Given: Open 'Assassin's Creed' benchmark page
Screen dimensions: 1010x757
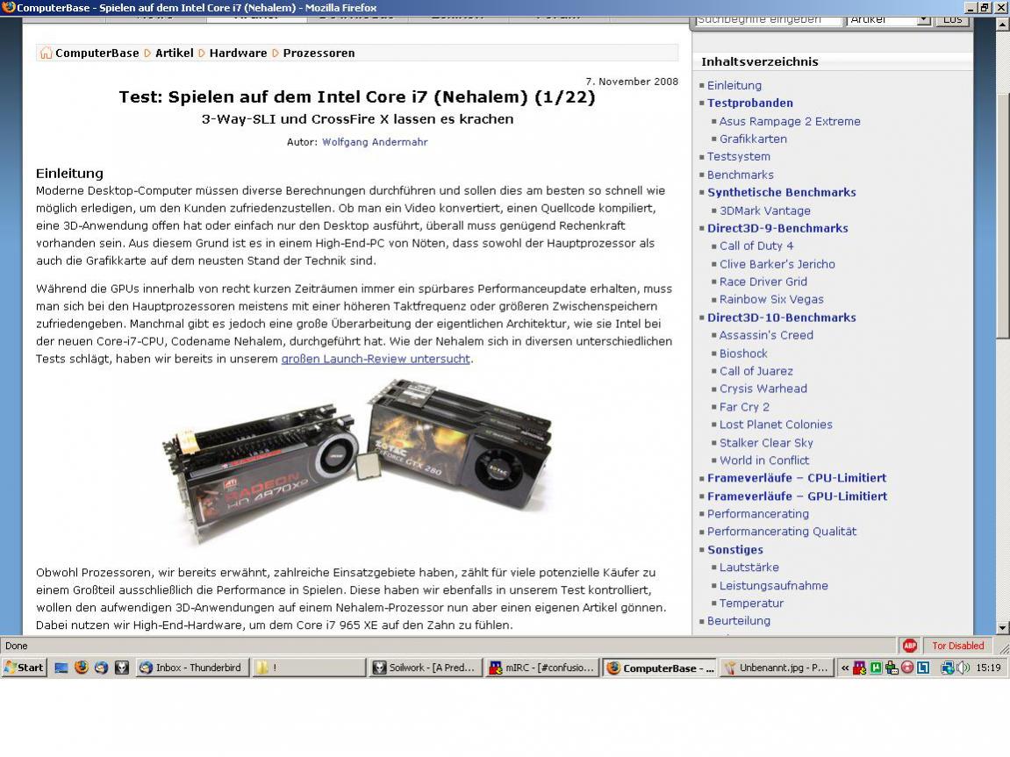Looking at the screenshot, I should tap(766, 335).
